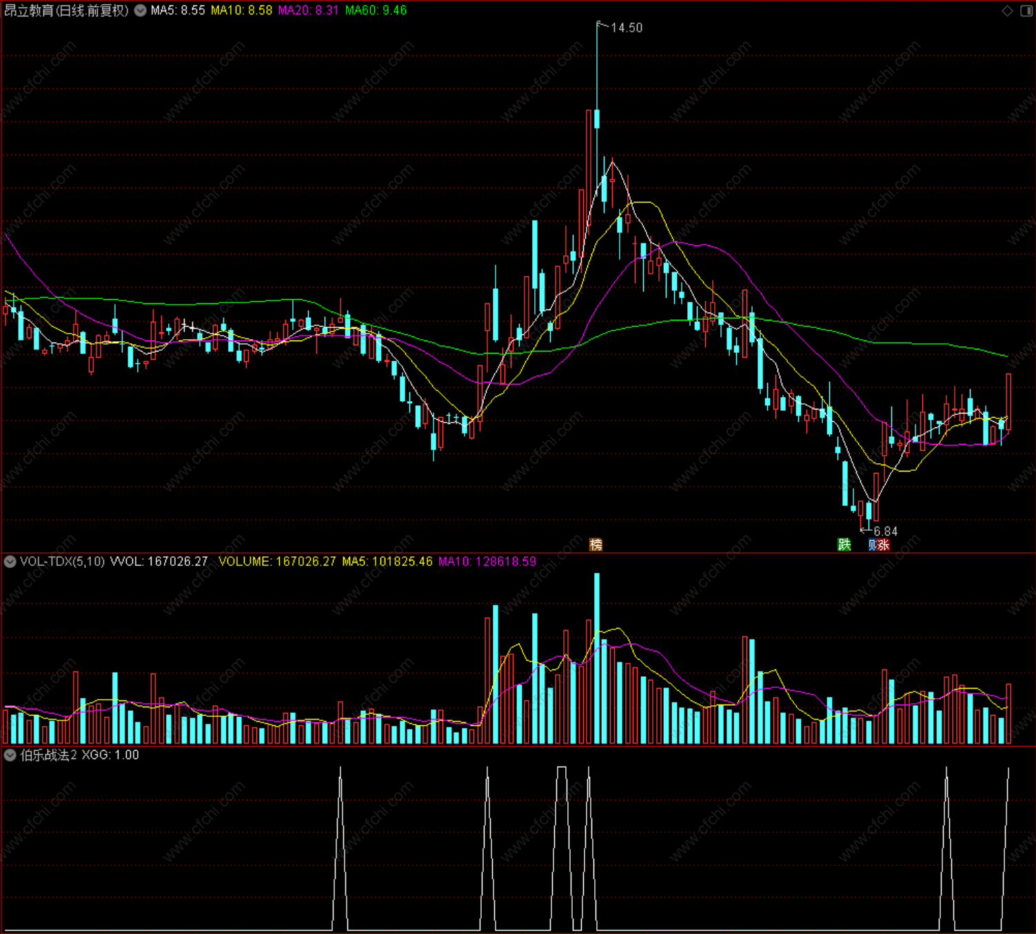Image resolution: width=1036 pixels, height=934 pixels.
Task: Click the green 跌 marker icon
Action: click(844, 545)
